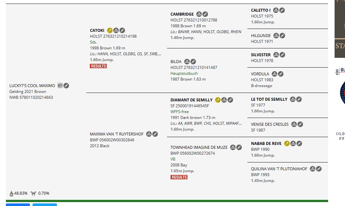Screen dimensions: 345x206
Task: Click the pedigree icon next to BILDA
Action: click(x=187, y=62)
